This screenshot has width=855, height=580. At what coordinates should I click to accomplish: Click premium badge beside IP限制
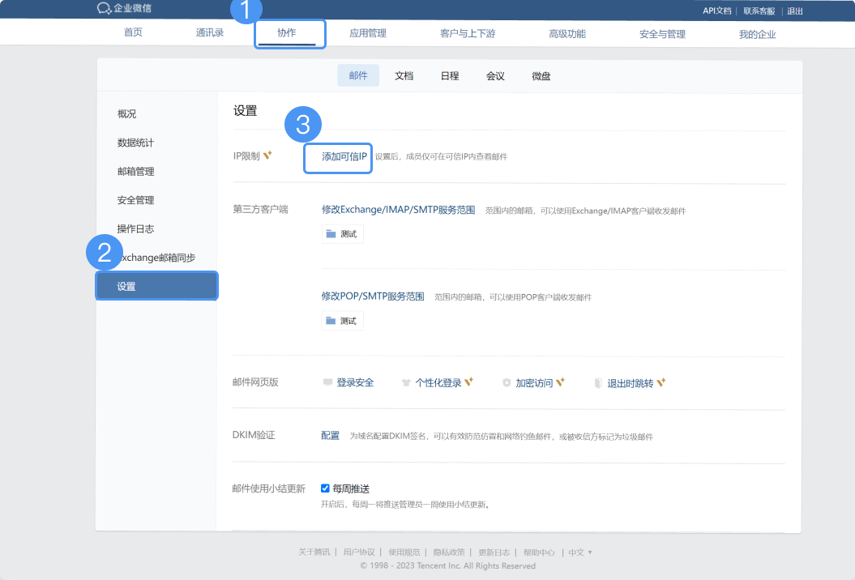(267, 156)
